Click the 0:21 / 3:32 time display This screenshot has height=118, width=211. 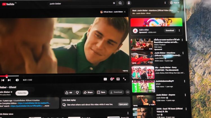tap(28, 80)
